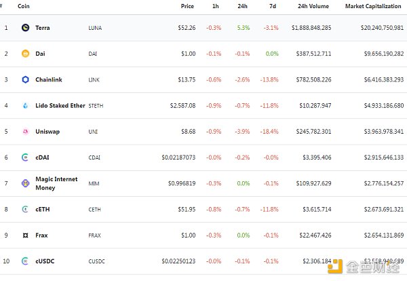Click cDAI price $0.02187073
Screen dimensions: 407x281
(178, 157)
